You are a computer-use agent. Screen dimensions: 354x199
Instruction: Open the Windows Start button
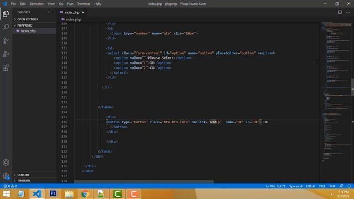click(6, 194)
